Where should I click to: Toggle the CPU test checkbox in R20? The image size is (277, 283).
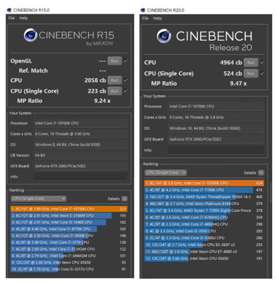click(x=262, y=63)
